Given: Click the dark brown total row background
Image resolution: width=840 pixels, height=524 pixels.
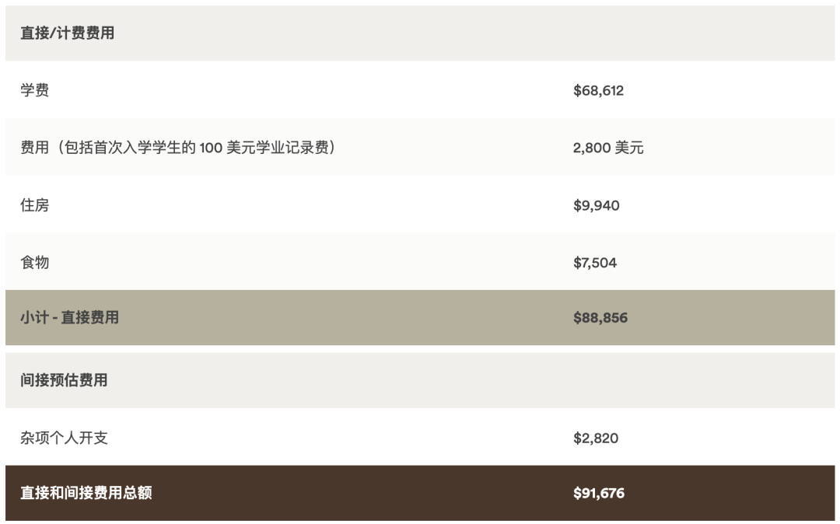Looking at the screenshot, I should click(420, 493).
